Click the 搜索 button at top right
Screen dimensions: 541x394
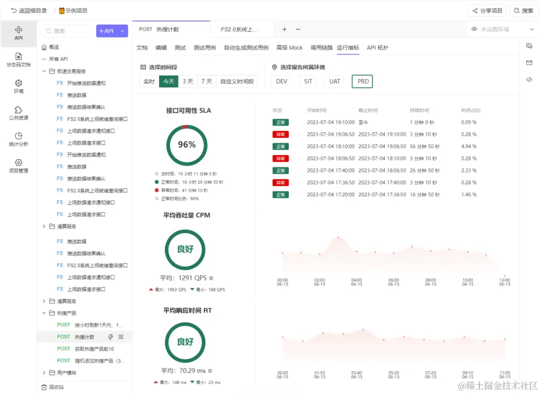(523, 11)
